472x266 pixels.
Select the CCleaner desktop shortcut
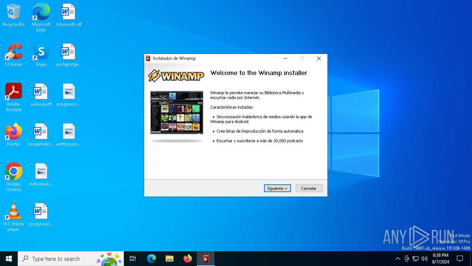coord(14,55)
